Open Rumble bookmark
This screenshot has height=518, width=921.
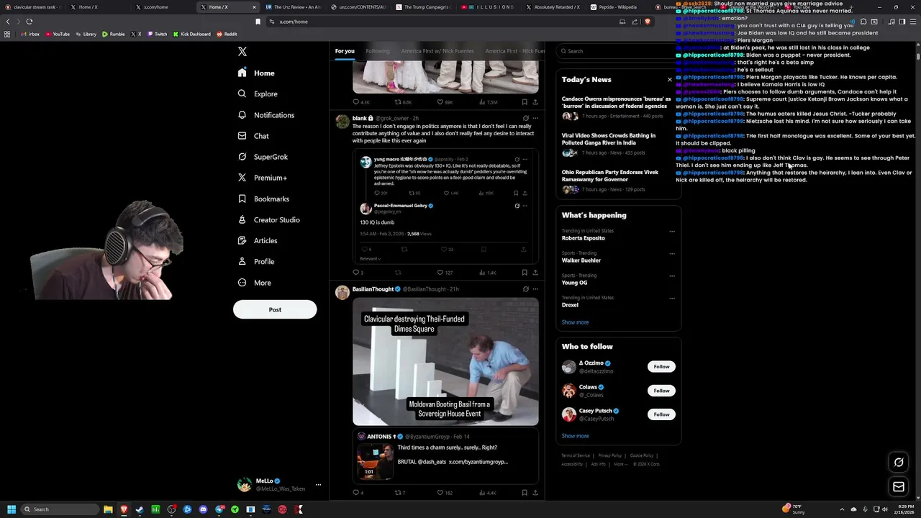(113, 34)
